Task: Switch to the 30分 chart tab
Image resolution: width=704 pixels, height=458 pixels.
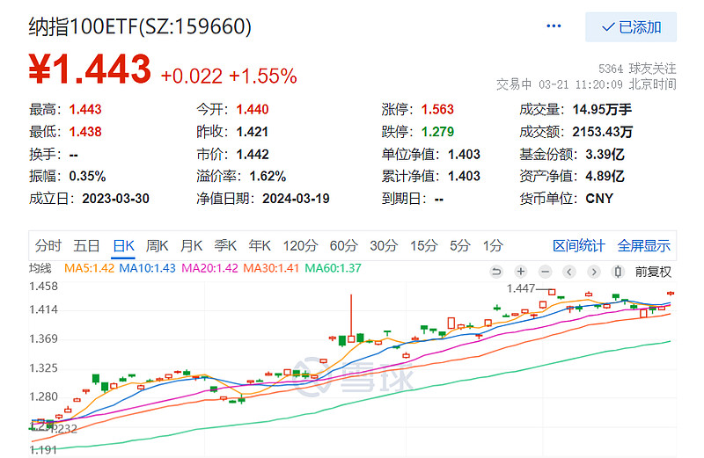Action: coord(384,246)
